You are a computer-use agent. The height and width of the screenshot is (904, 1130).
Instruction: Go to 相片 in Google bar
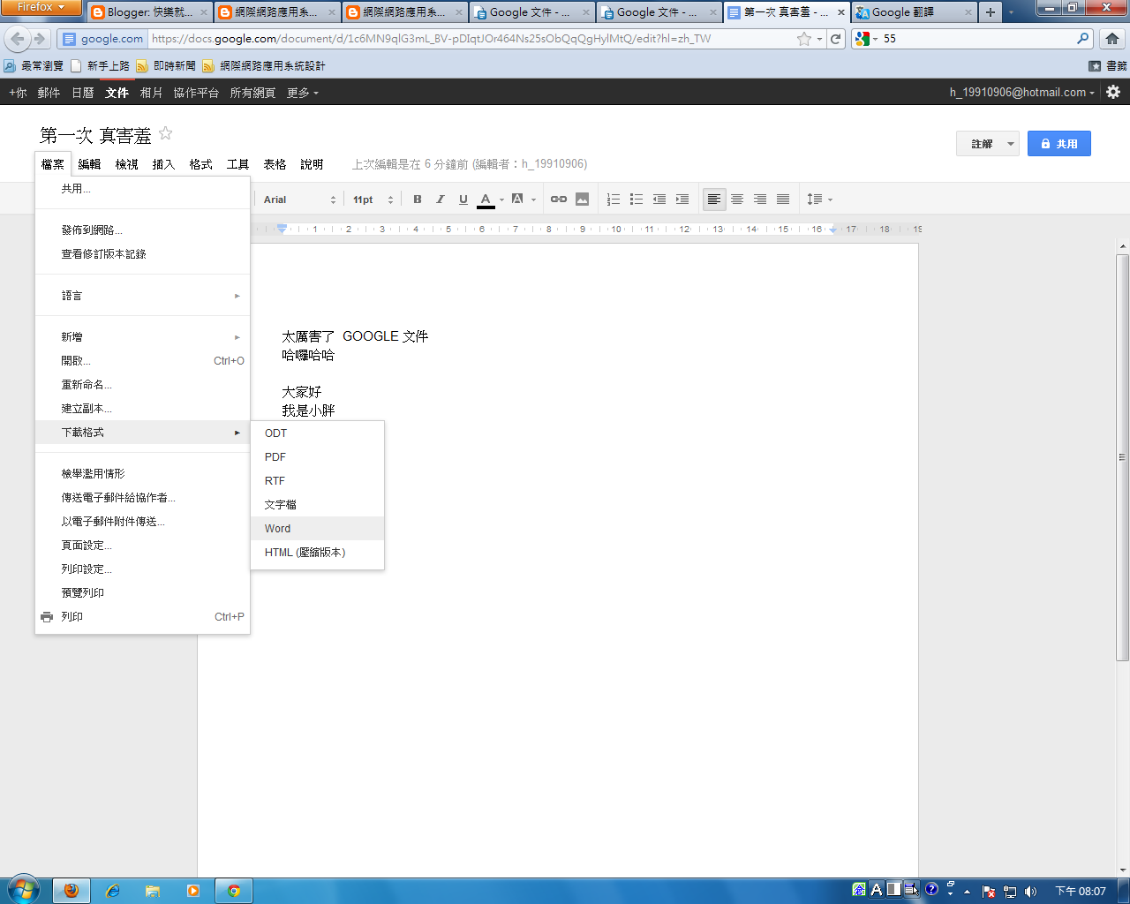151,93
